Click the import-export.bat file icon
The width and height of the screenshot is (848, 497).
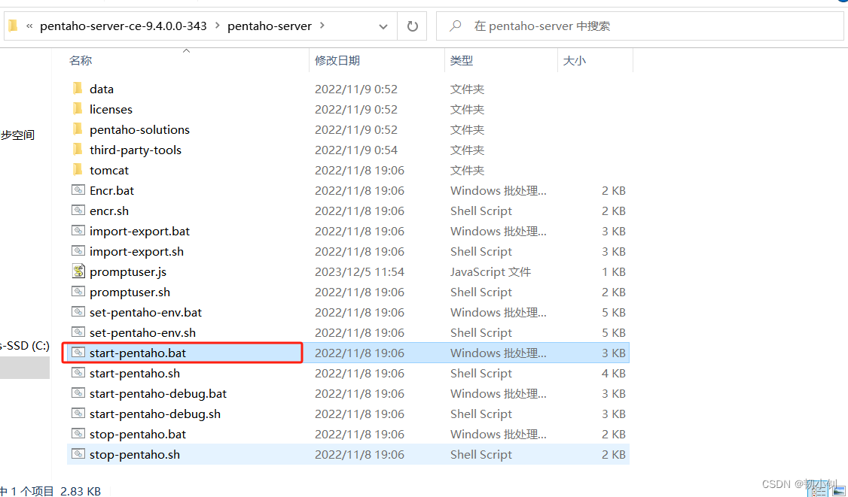pyautogui.click(x=78, y=231)
